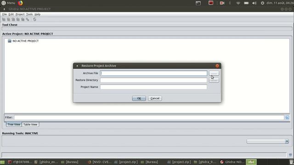Launch Firefox from the top panel
The image size is (294, 165).
tap(20, 3)
